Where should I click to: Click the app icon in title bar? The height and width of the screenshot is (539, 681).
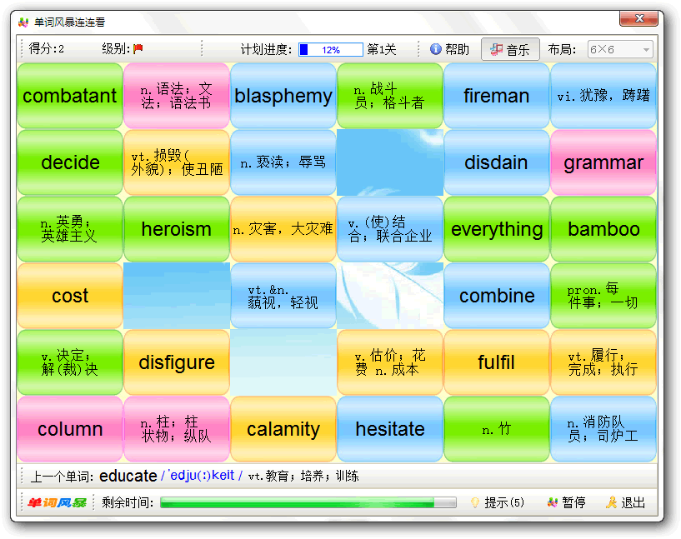pyautogui.click(x=23, y=22)
